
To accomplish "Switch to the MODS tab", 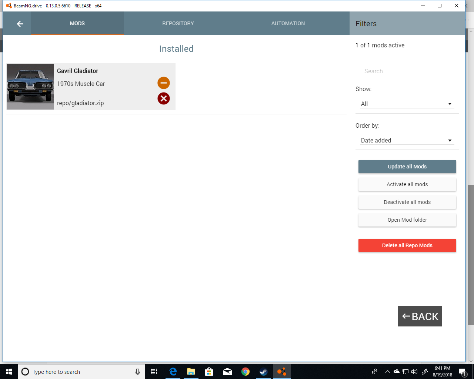I will pos(77,23).
